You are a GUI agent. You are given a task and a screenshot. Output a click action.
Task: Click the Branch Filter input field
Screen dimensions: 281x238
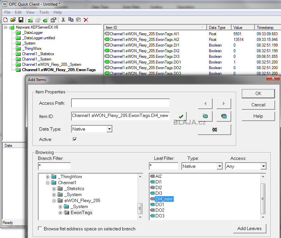click(54, 166)
